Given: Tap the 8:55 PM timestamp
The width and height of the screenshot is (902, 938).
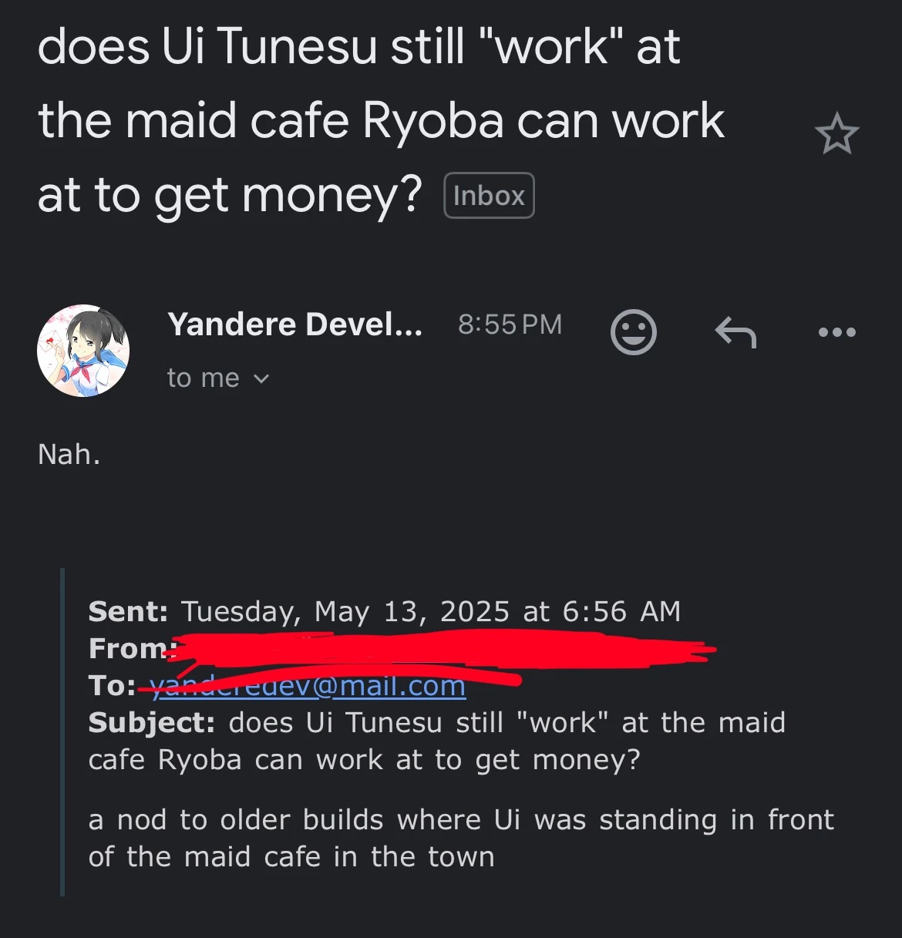Looking at the screenshot, I should tap(510, 324).
